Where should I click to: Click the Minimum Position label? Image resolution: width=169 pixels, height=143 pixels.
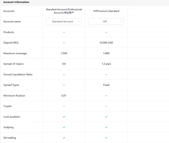pos(14,95)
